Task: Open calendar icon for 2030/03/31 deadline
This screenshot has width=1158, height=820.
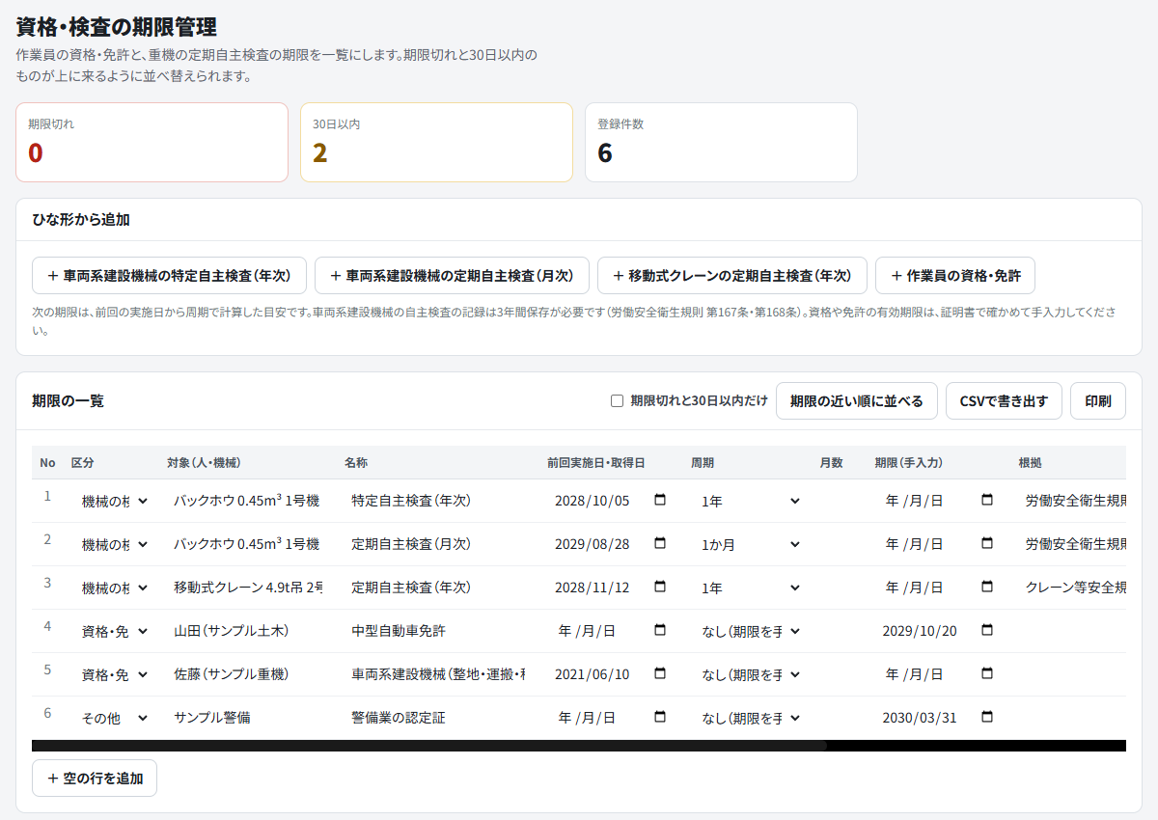Action: click(987, 718)
